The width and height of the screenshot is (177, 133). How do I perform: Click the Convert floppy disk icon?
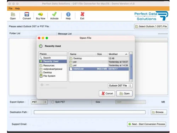click(27, 14)
